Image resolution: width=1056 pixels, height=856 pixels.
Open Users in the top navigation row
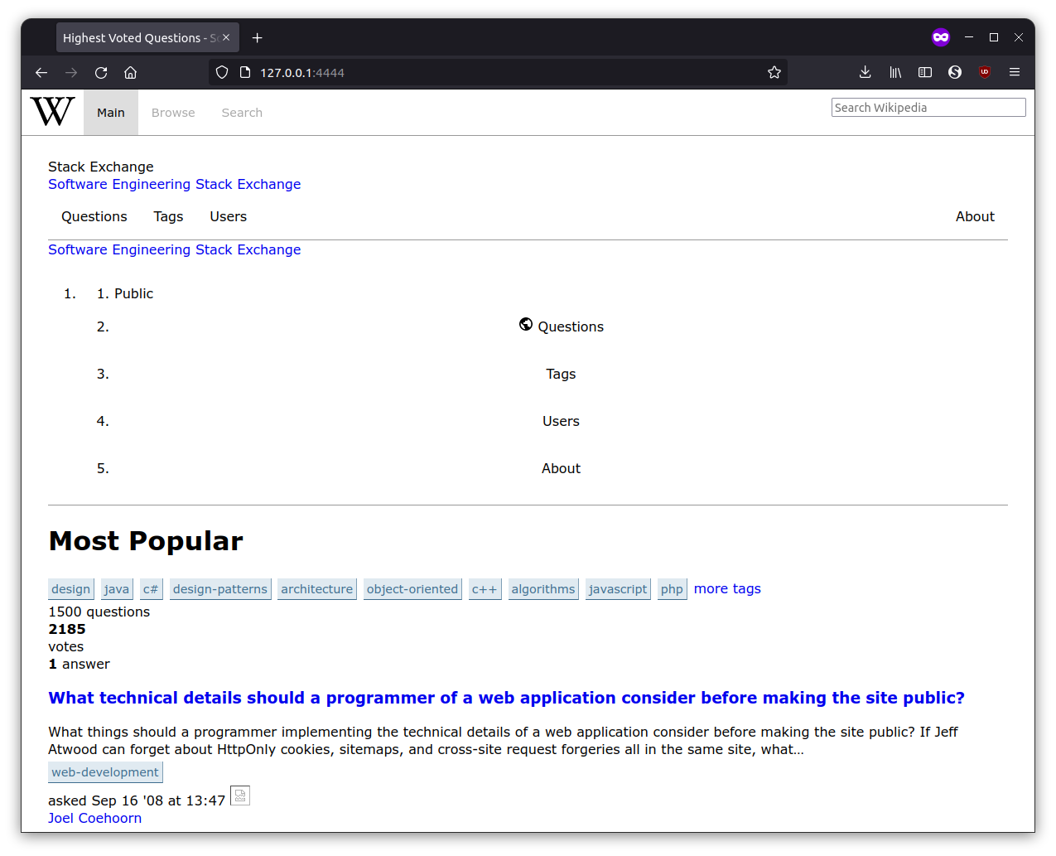228,216
